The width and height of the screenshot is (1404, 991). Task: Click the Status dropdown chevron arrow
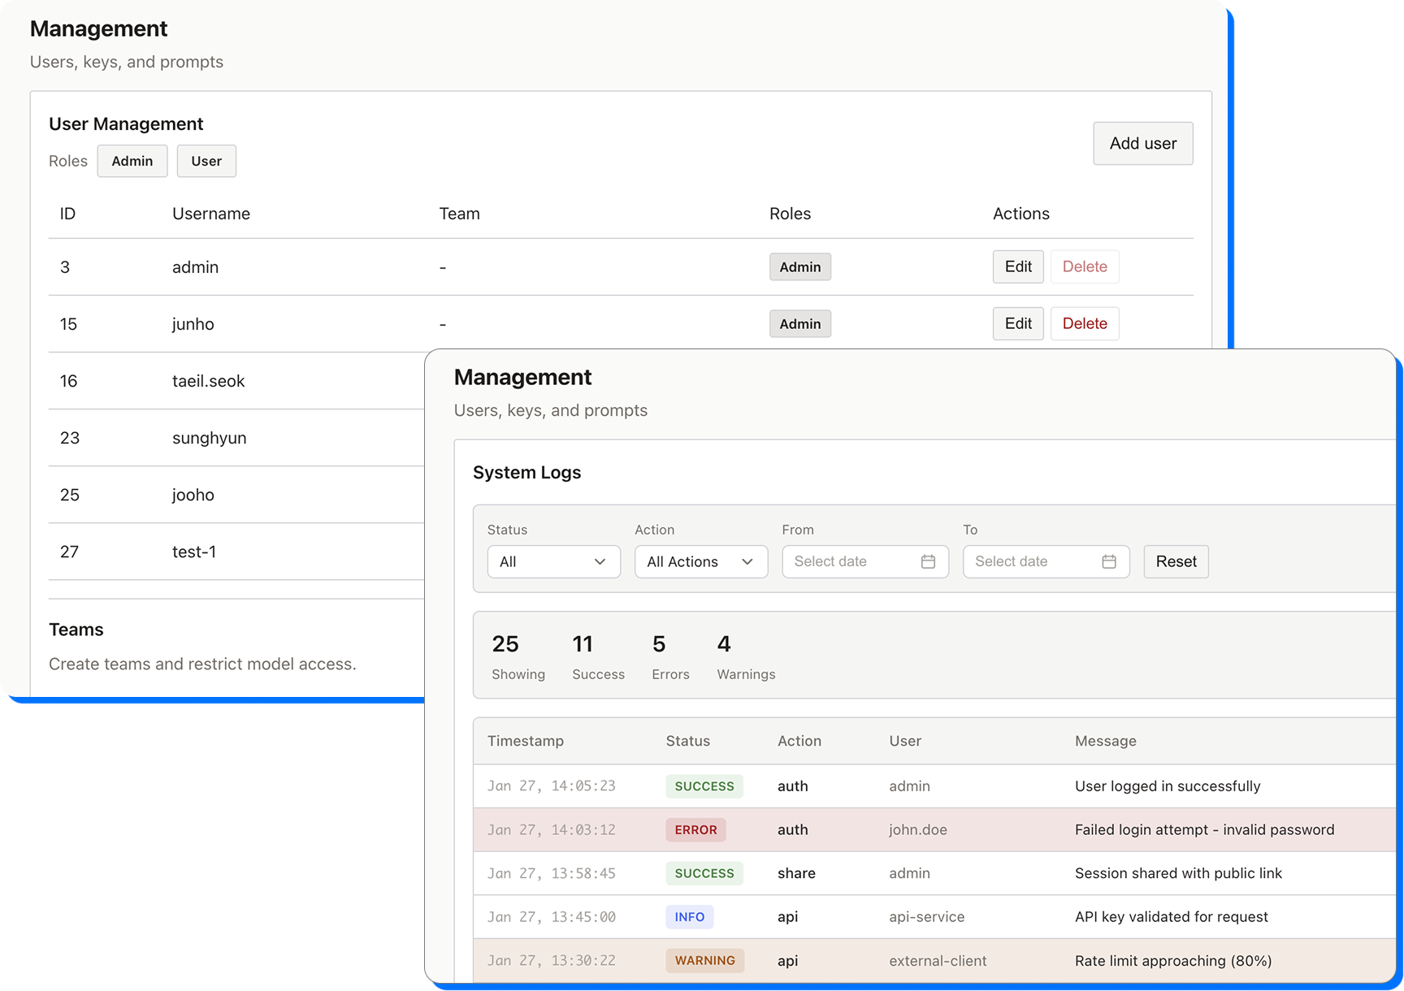point(600,562)
